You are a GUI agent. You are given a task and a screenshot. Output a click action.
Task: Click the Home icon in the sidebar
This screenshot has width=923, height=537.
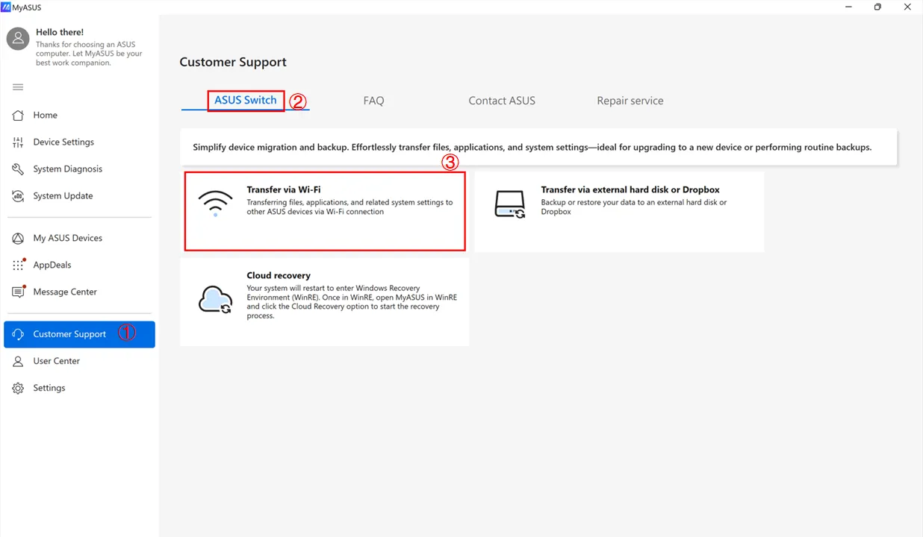click(18, 115)
